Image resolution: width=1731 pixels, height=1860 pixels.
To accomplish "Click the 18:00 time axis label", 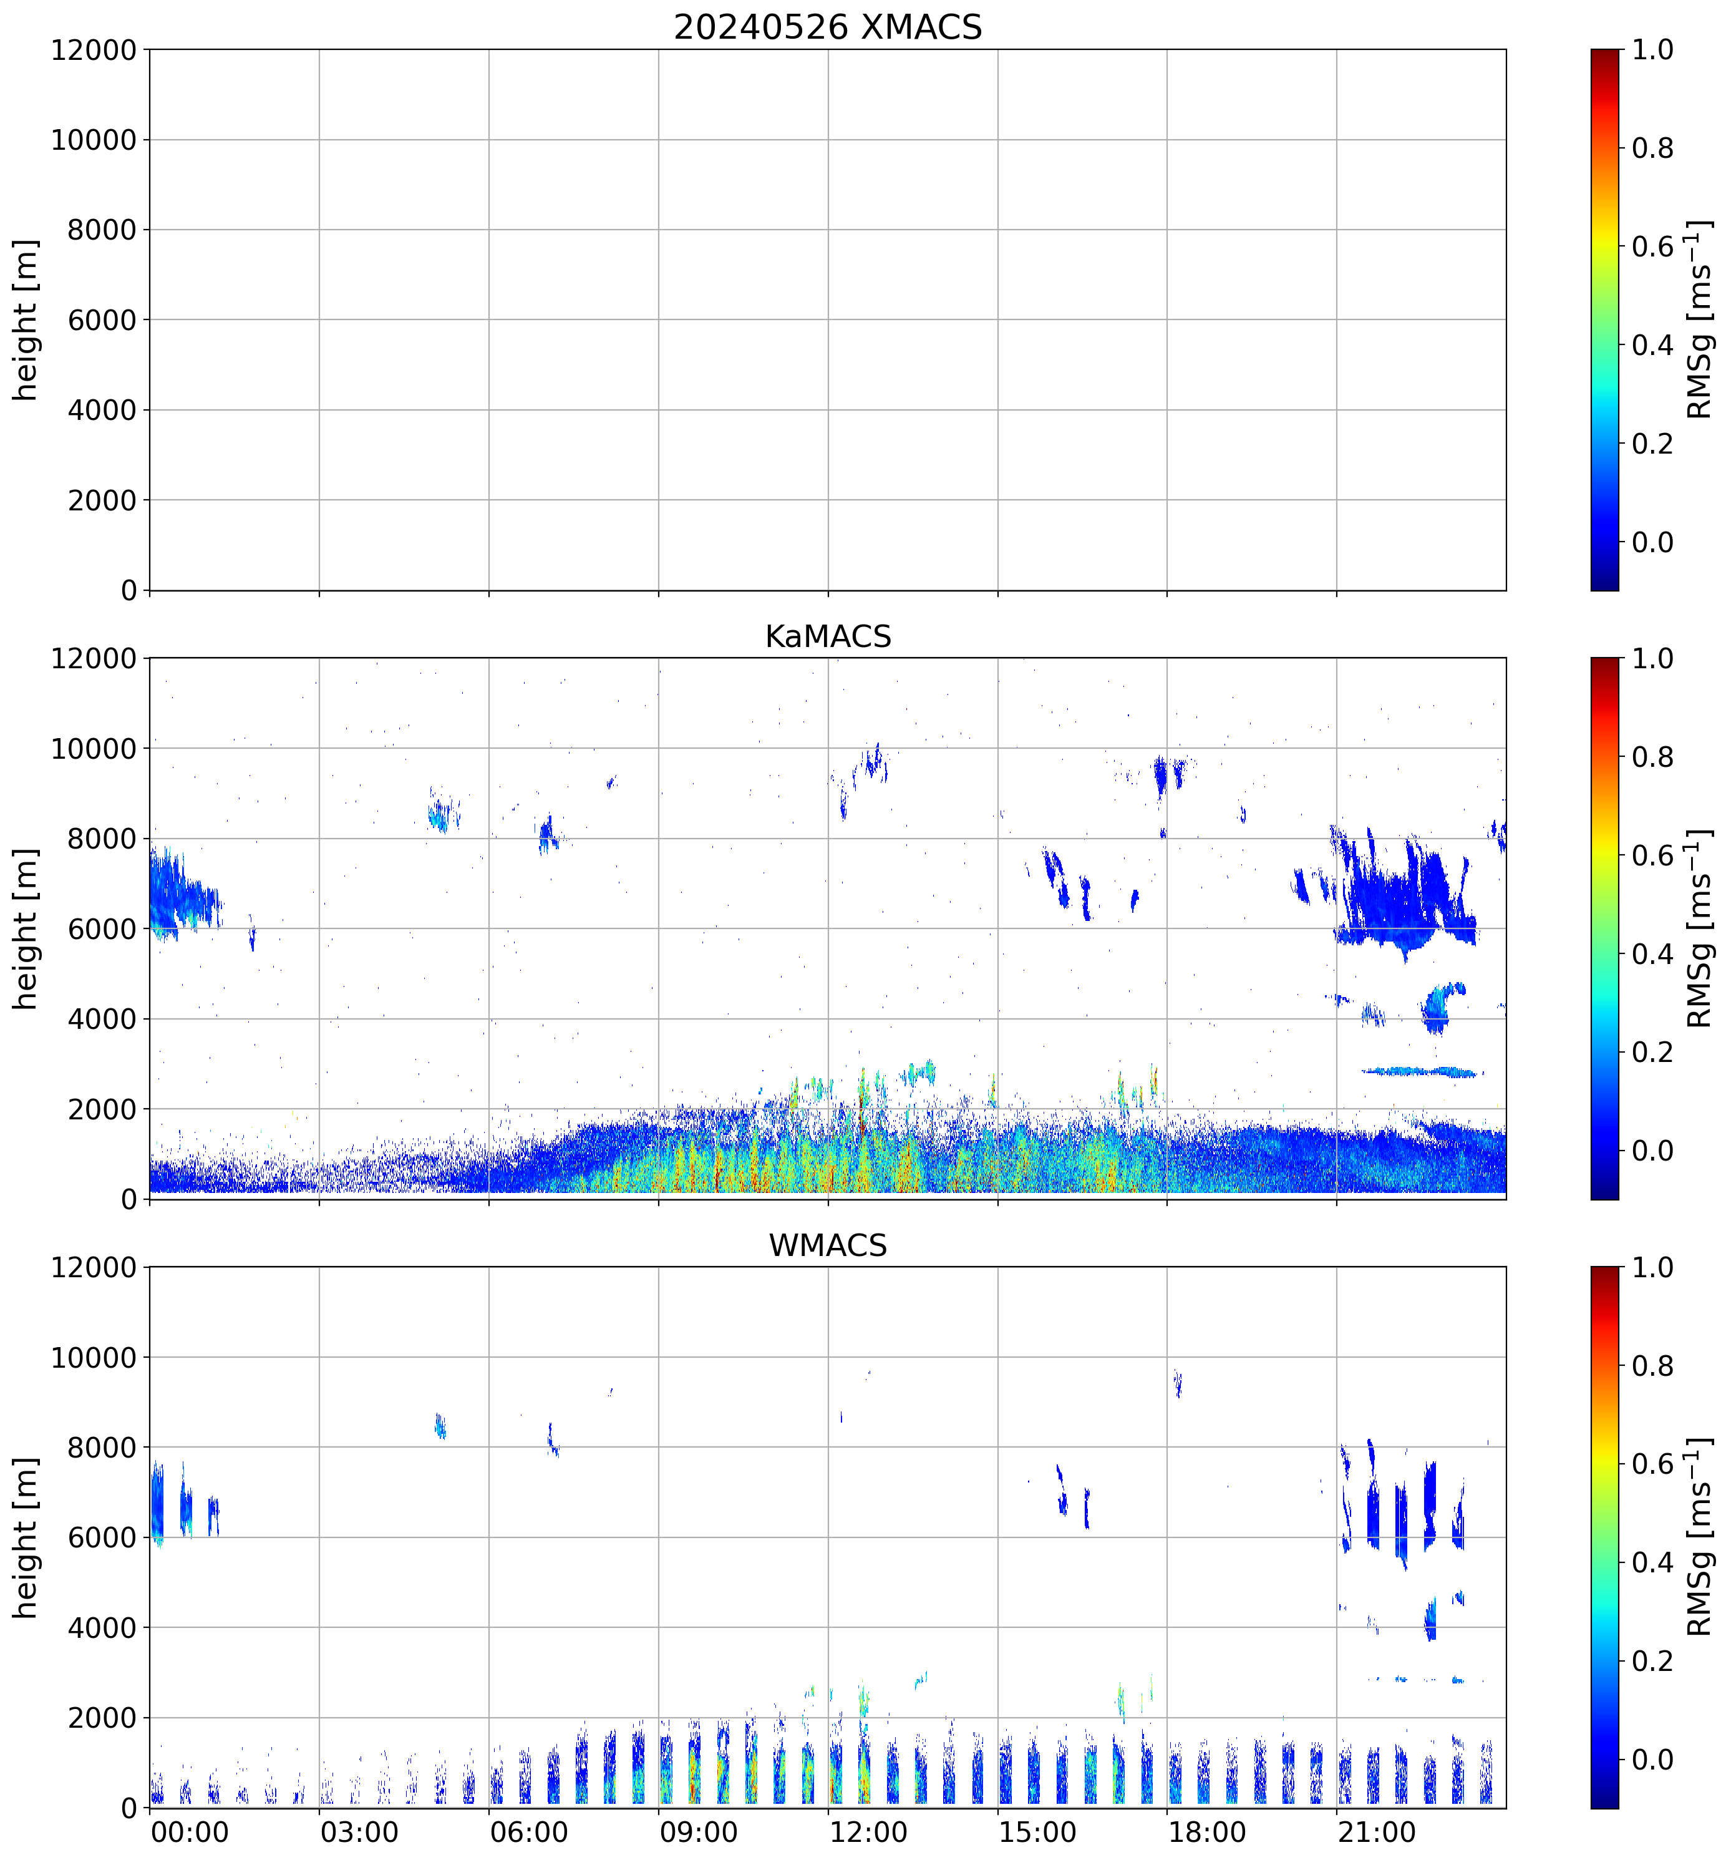I will [1206, 1832].
